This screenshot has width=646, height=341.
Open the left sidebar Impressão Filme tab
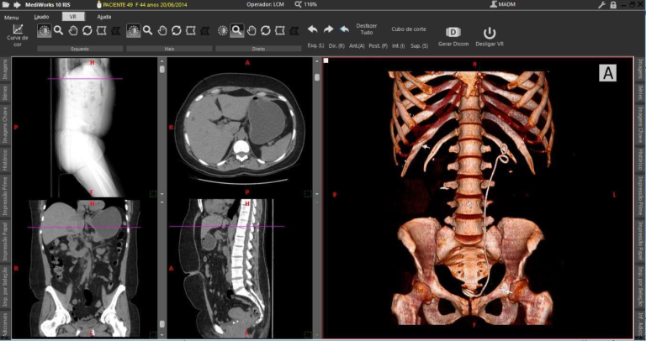[x=4, y=196]
